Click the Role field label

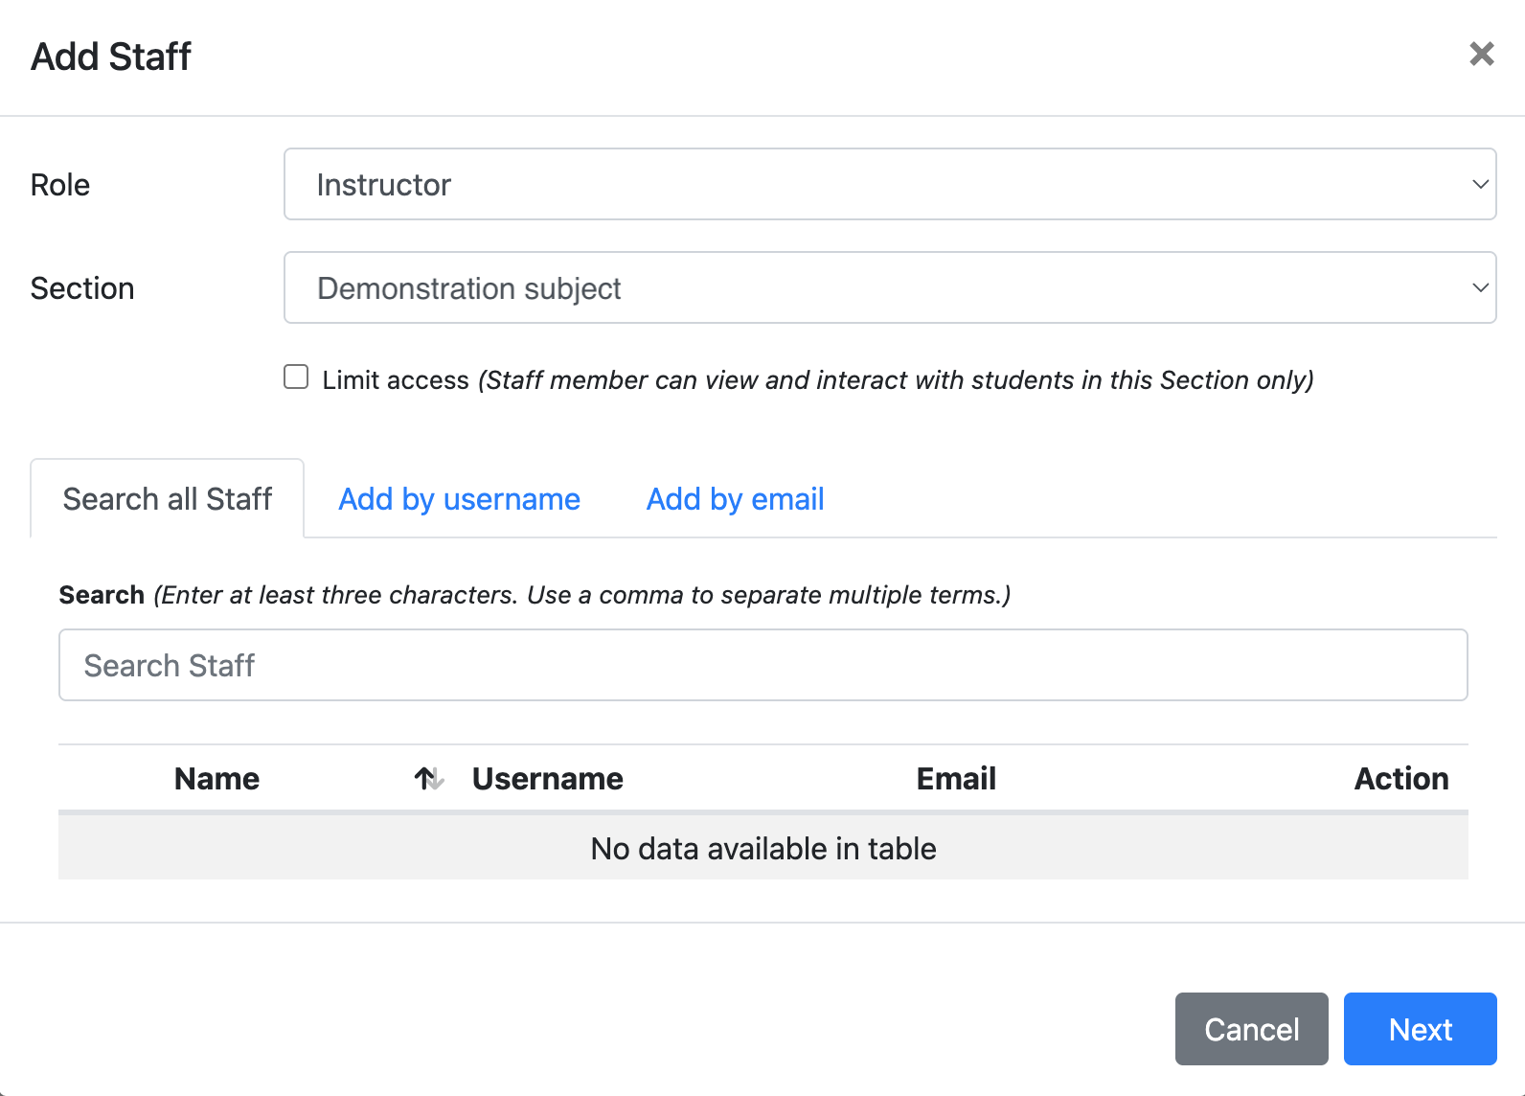pyautogui.click(x=60, y=184)
